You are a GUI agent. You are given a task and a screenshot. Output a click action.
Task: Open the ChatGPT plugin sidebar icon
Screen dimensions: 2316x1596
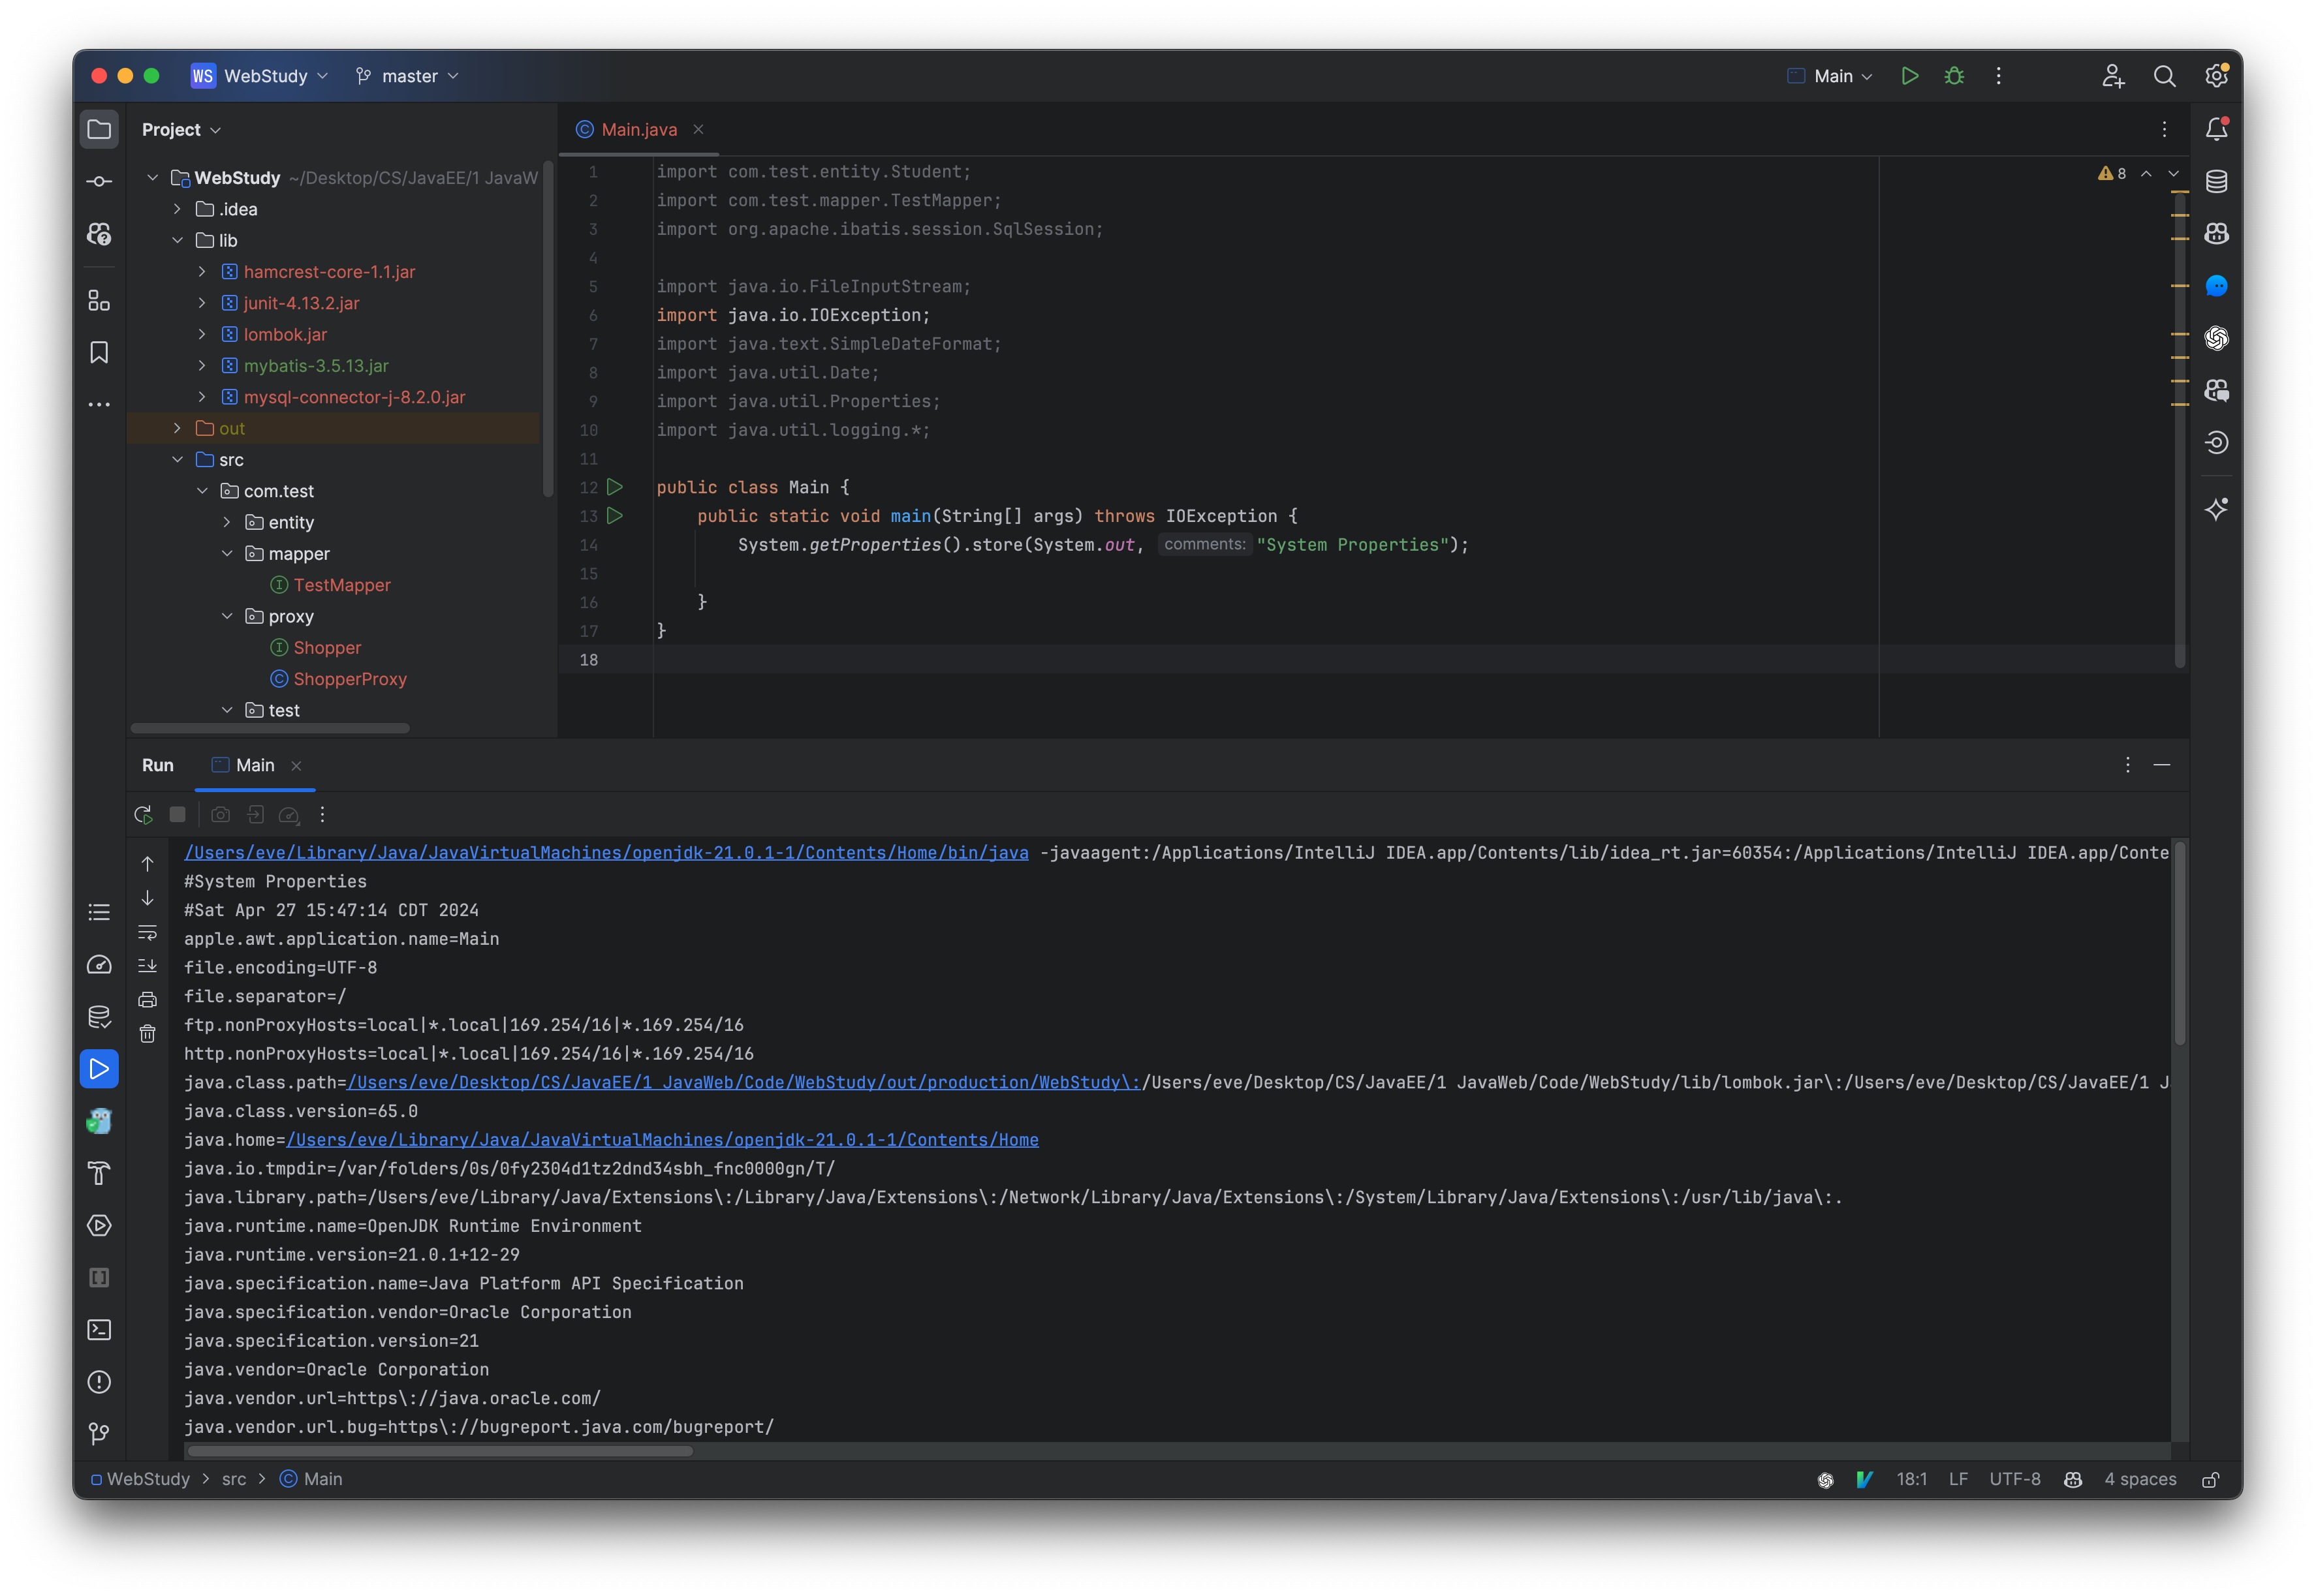(x=2216, y=338)
